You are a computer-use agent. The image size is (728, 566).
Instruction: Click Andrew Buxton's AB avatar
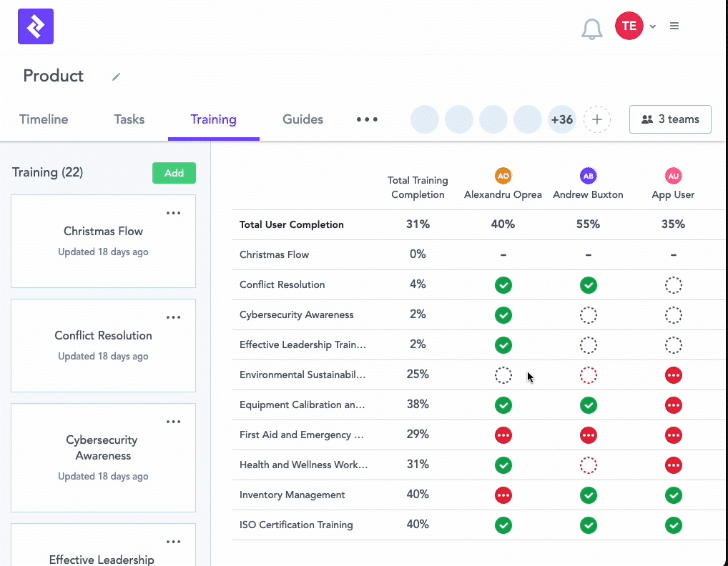[588, 176]
